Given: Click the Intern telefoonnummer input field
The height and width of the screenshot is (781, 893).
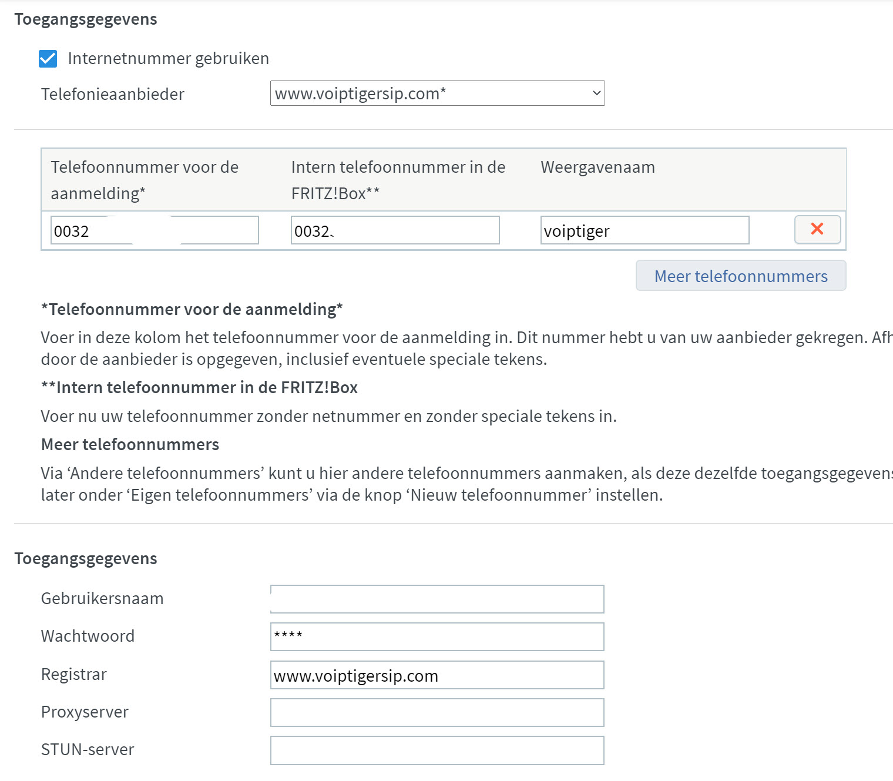Looking at the screenshot, I should point(395,230).
